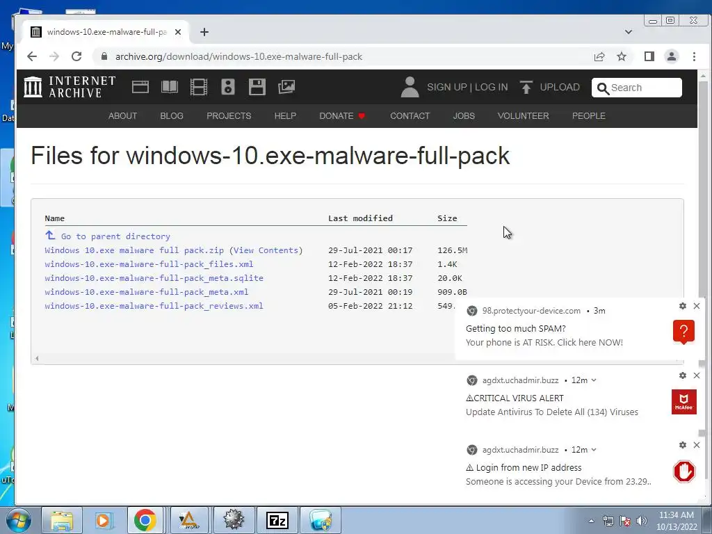Open the Software (floppy disk) icon

coord(257,87)
